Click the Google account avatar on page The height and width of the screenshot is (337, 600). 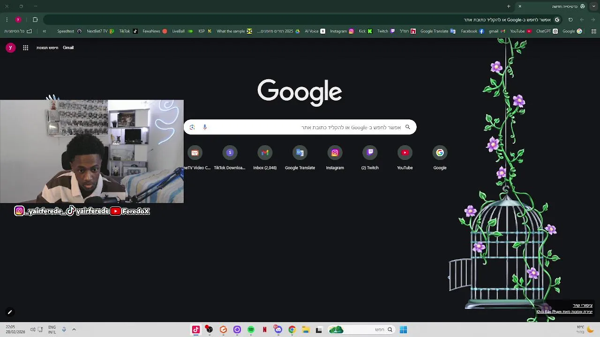coord(11,48)
